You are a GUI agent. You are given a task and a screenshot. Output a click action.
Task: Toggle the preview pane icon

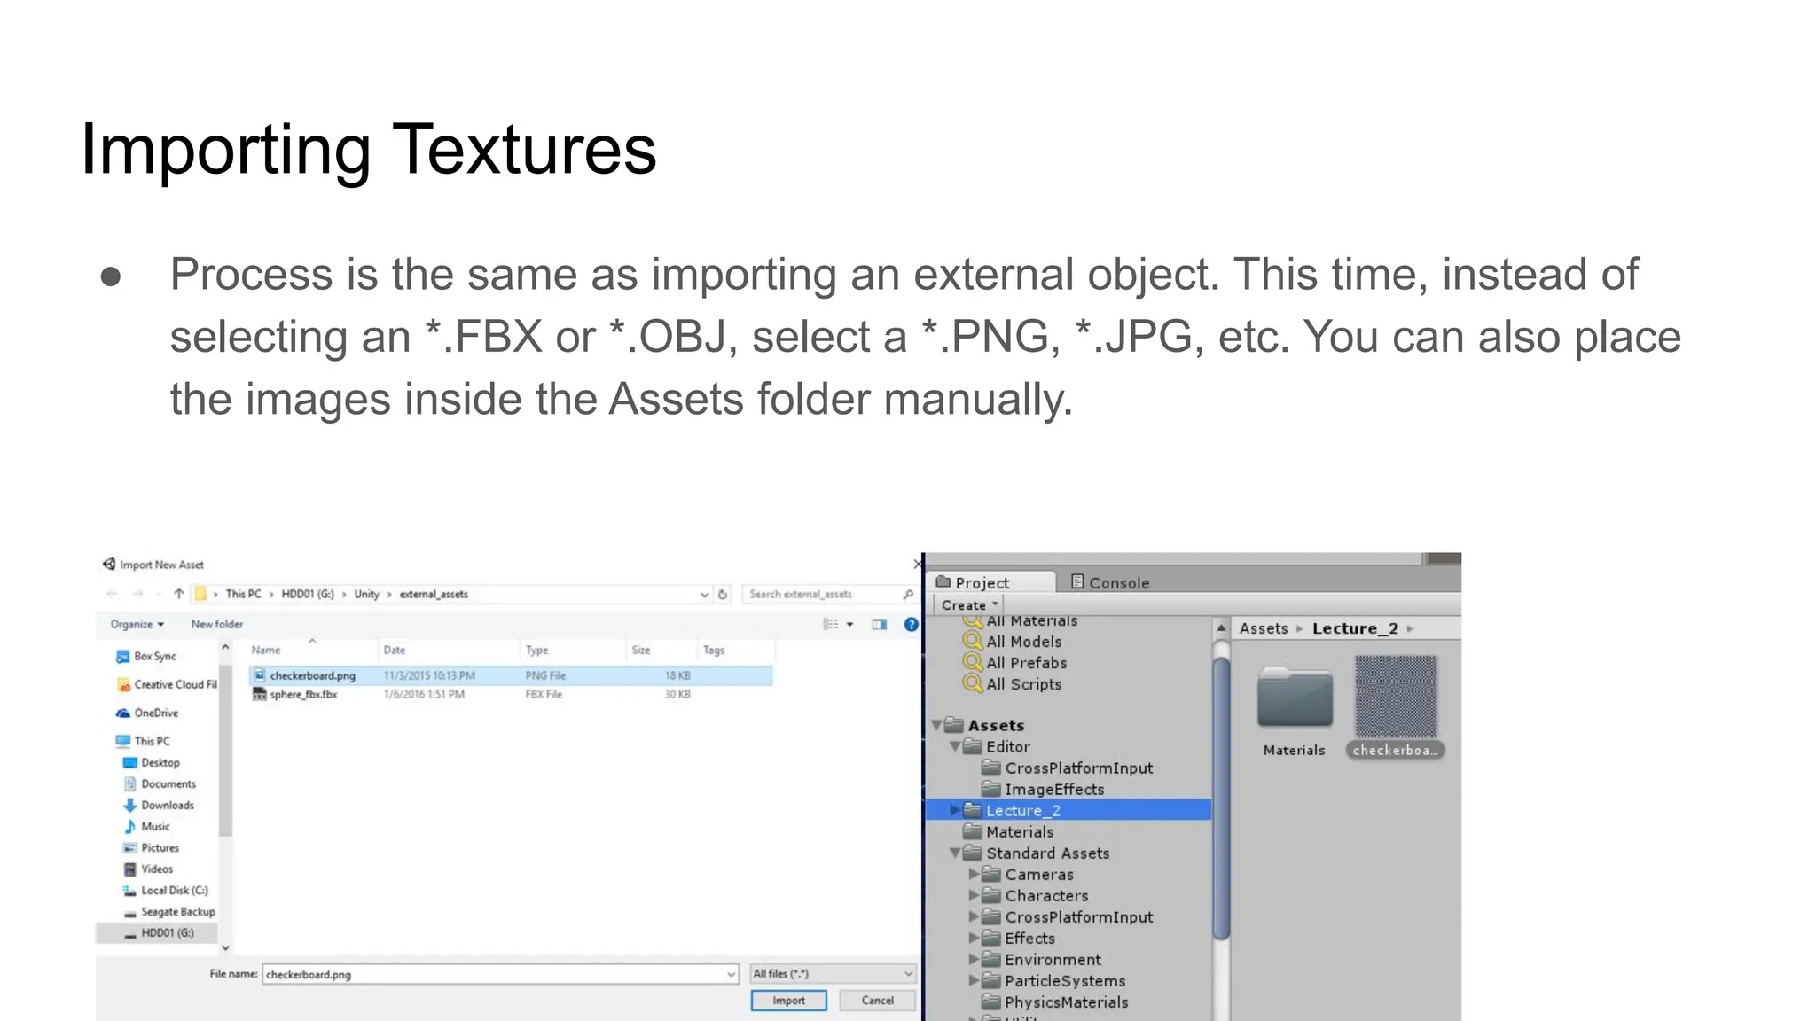point(879,625)
